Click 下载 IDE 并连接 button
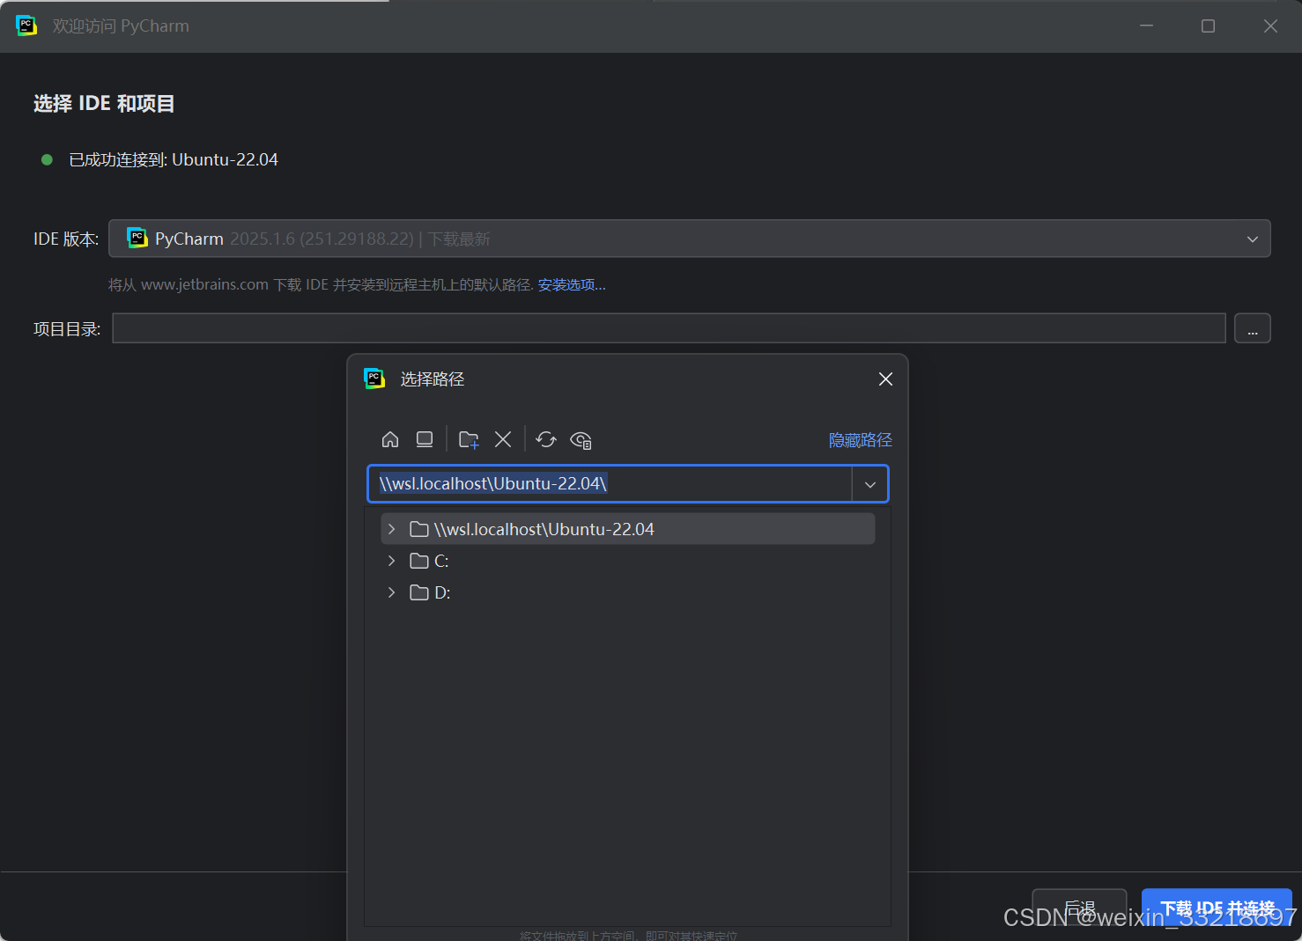1302x941 pixels. 1217,908
